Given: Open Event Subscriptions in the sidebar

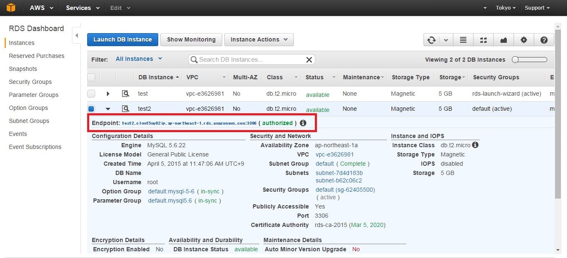Looking at the screenshot, I should pyautogui.click(x=35, y=147).
